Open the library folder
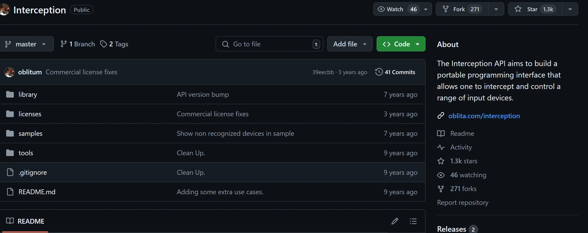 [x=28, y=95]
